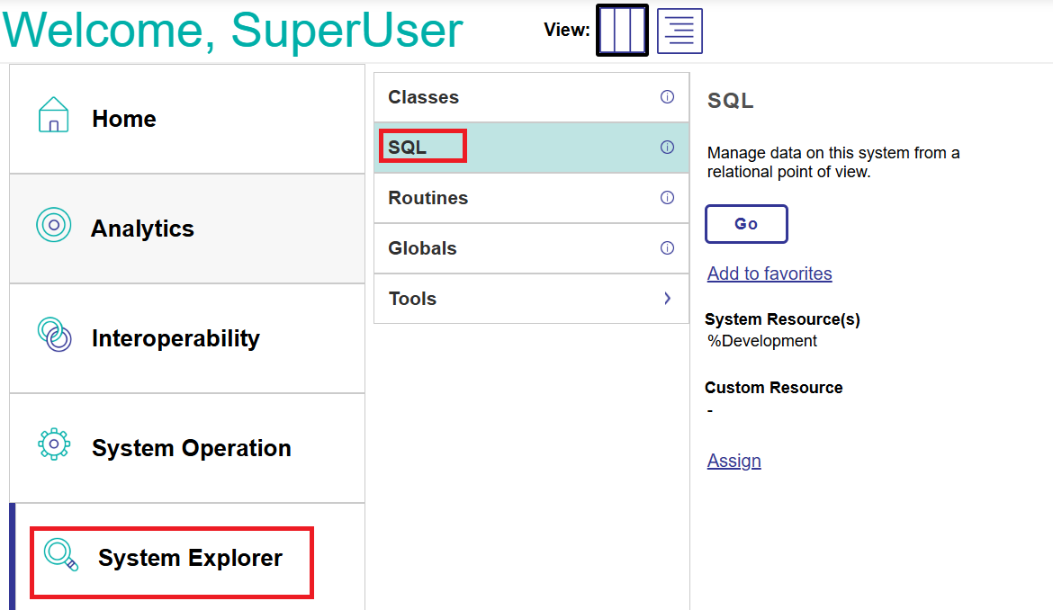
Task: Open the Tools menu entry
Action: coord(413,299)
